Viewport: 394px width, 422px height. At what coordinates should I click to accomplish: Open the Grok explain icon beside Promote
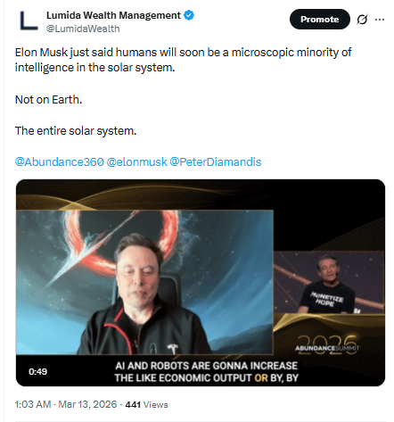[362, 20]
